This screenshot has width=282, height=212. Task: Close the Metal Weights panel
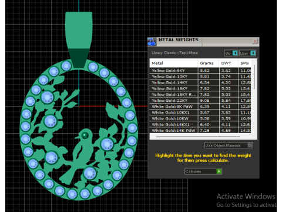pos(255,41)
